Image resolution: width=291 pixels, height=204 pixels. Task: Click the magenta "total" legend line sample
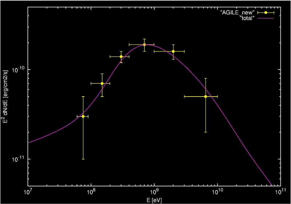pos(266,18)
